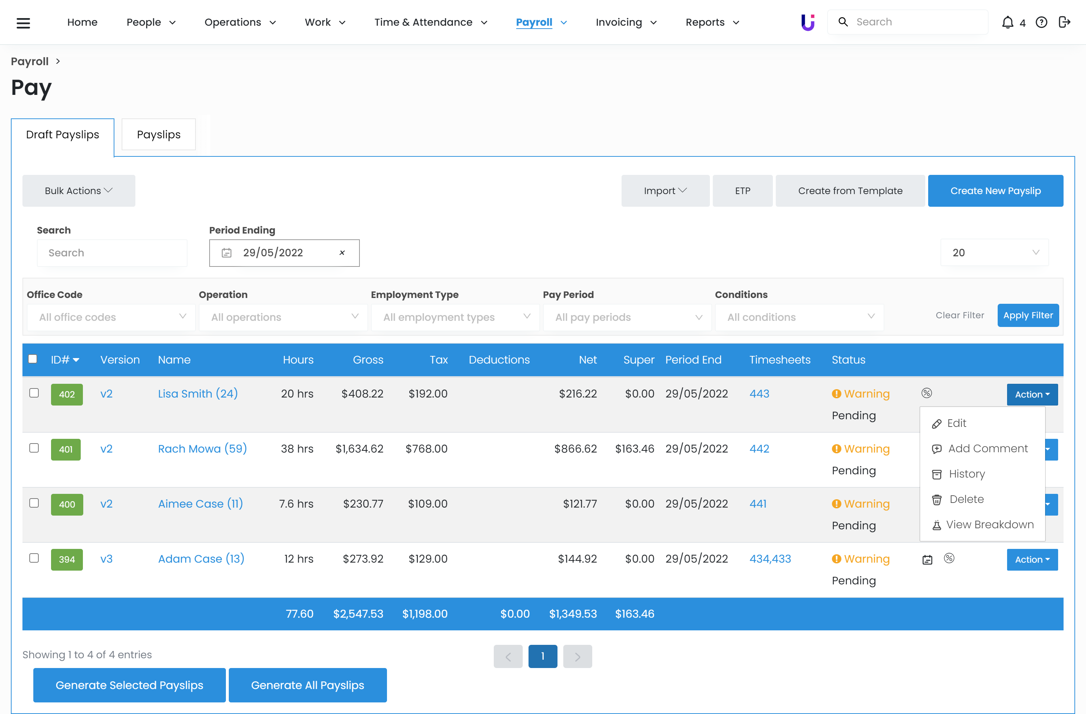
Task: Clear the Period Ending date with X
Action: click(342, 253)
